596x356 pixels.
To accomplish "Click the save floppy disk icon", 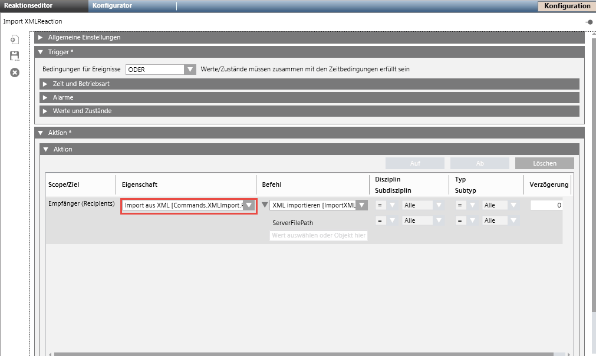I will [x=15, y=56].
